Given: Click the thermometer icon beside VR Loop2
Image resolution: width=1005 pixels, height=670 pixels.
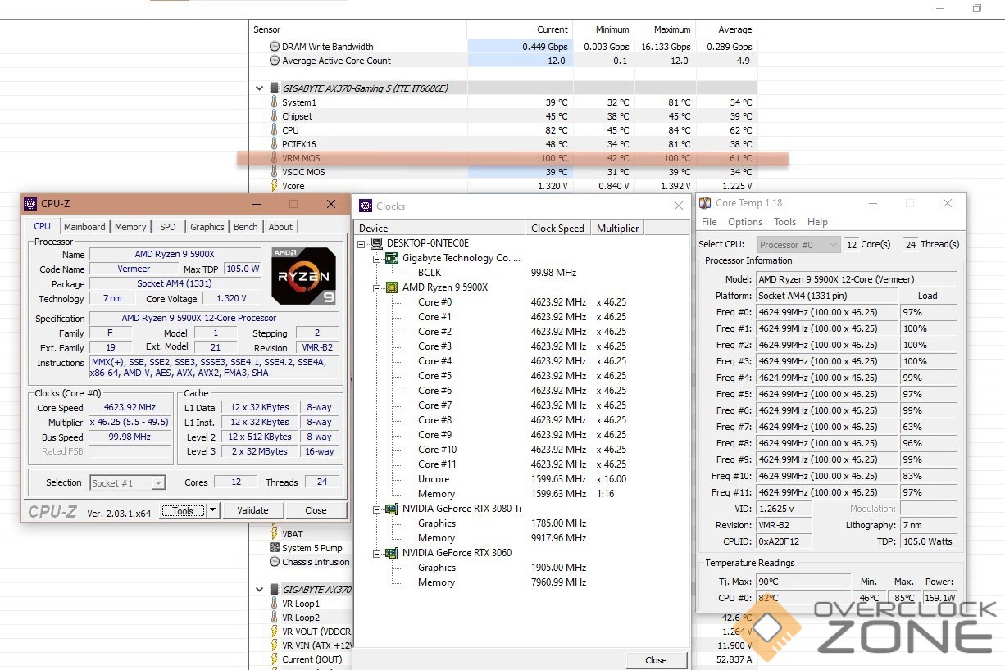Looking at the screenshot, I should (x=275, y=618).
